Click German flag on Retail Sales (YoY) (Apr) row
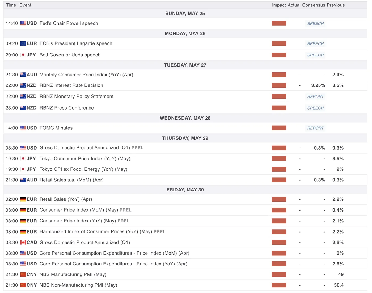This screenshot has width=372, height=293. point(23,199)
